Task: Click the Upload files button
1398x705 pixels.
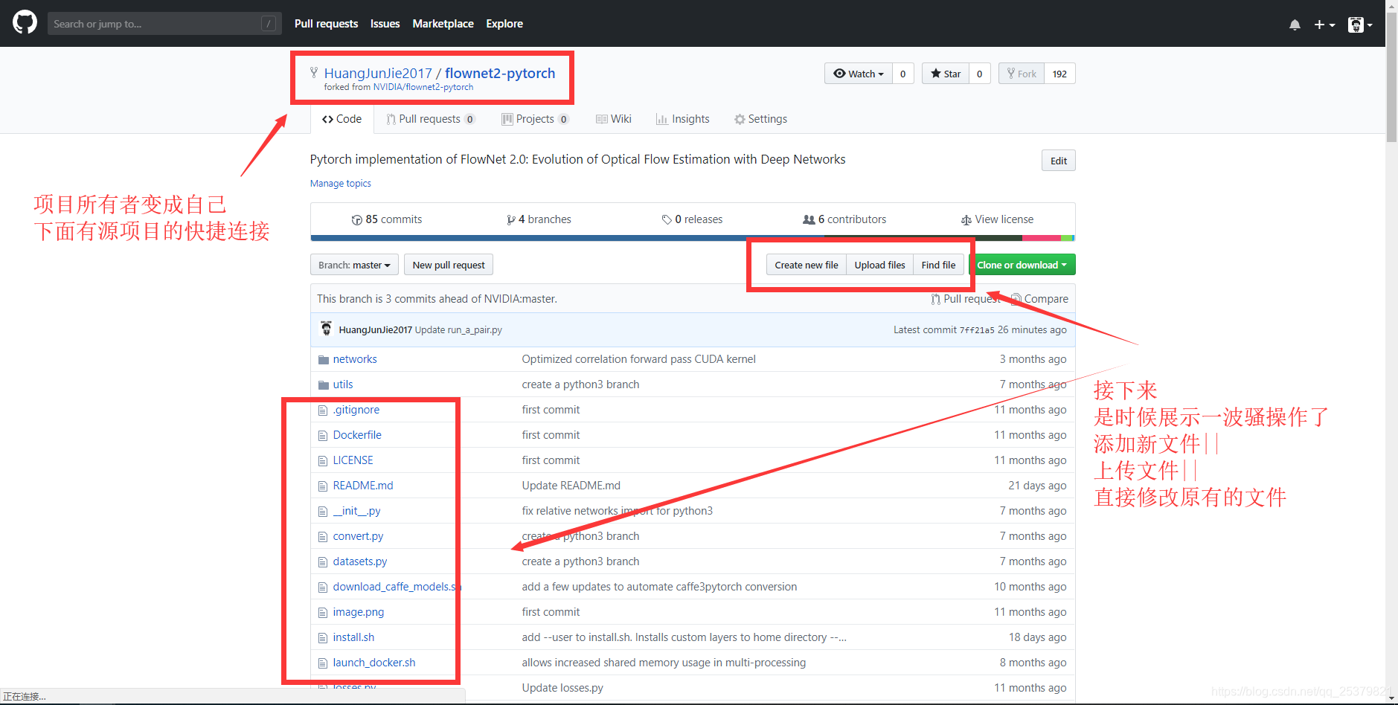Action: 880,265
